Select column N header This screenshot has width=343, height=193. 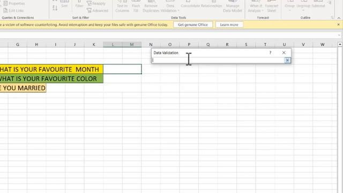point(151,44)
